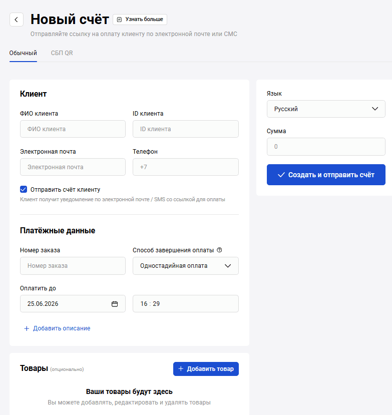The image size is (392, 415).
Task: Open the Одностадийная оплата dropdown
Action: (x=186, y=266)
